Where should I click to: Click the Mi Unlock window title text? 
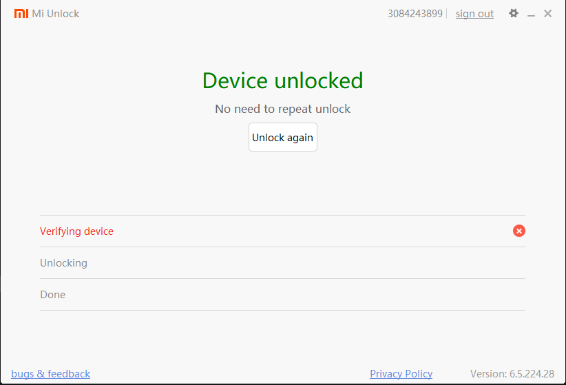click(x=55, y=14)
